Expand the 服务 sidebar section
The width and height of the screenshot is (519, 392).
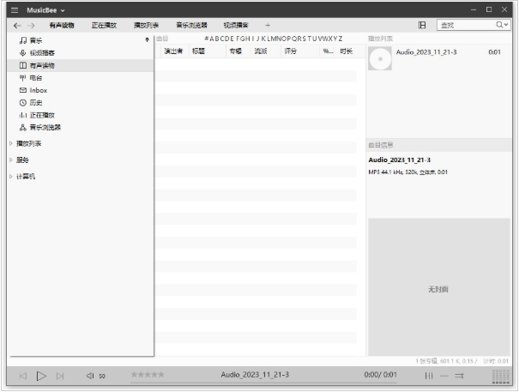tap(11, 160)
